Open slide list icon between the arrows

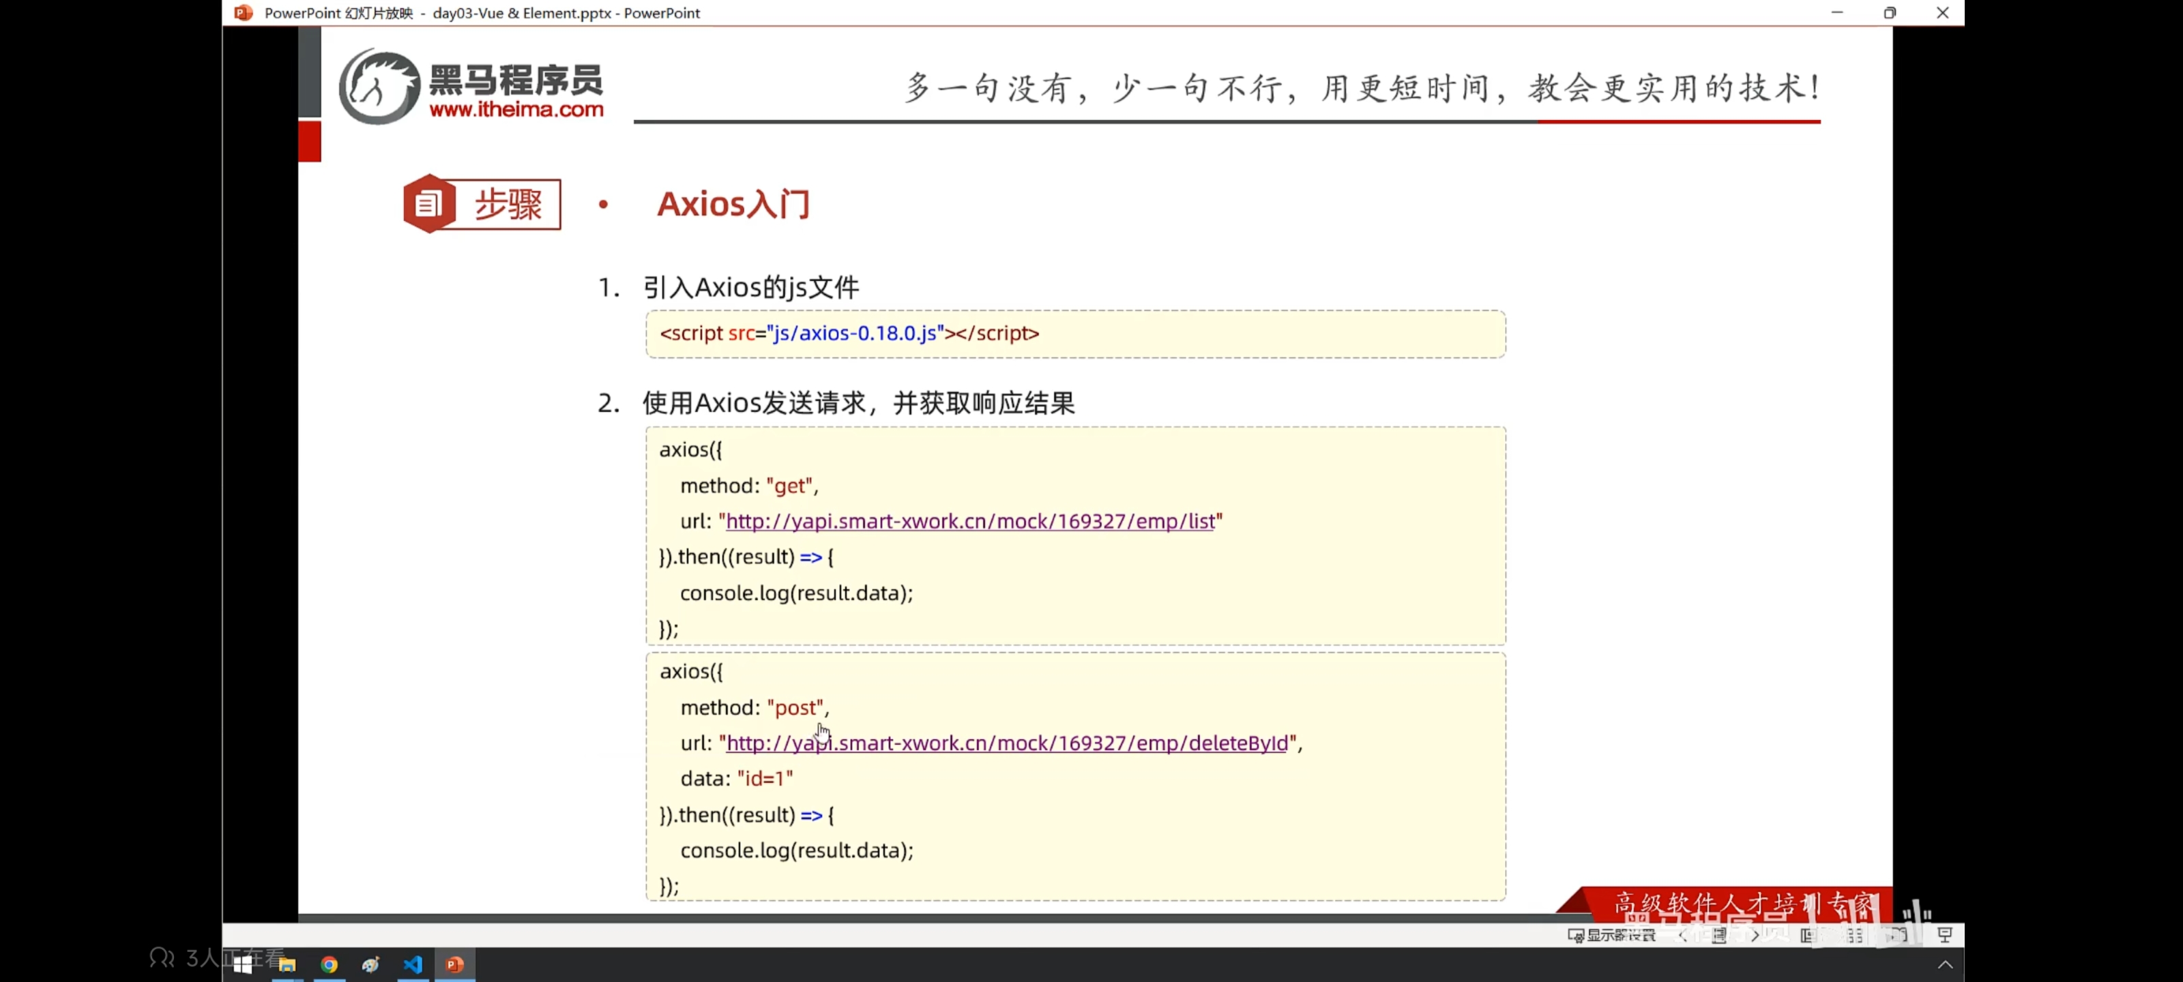pos(1718,936)
